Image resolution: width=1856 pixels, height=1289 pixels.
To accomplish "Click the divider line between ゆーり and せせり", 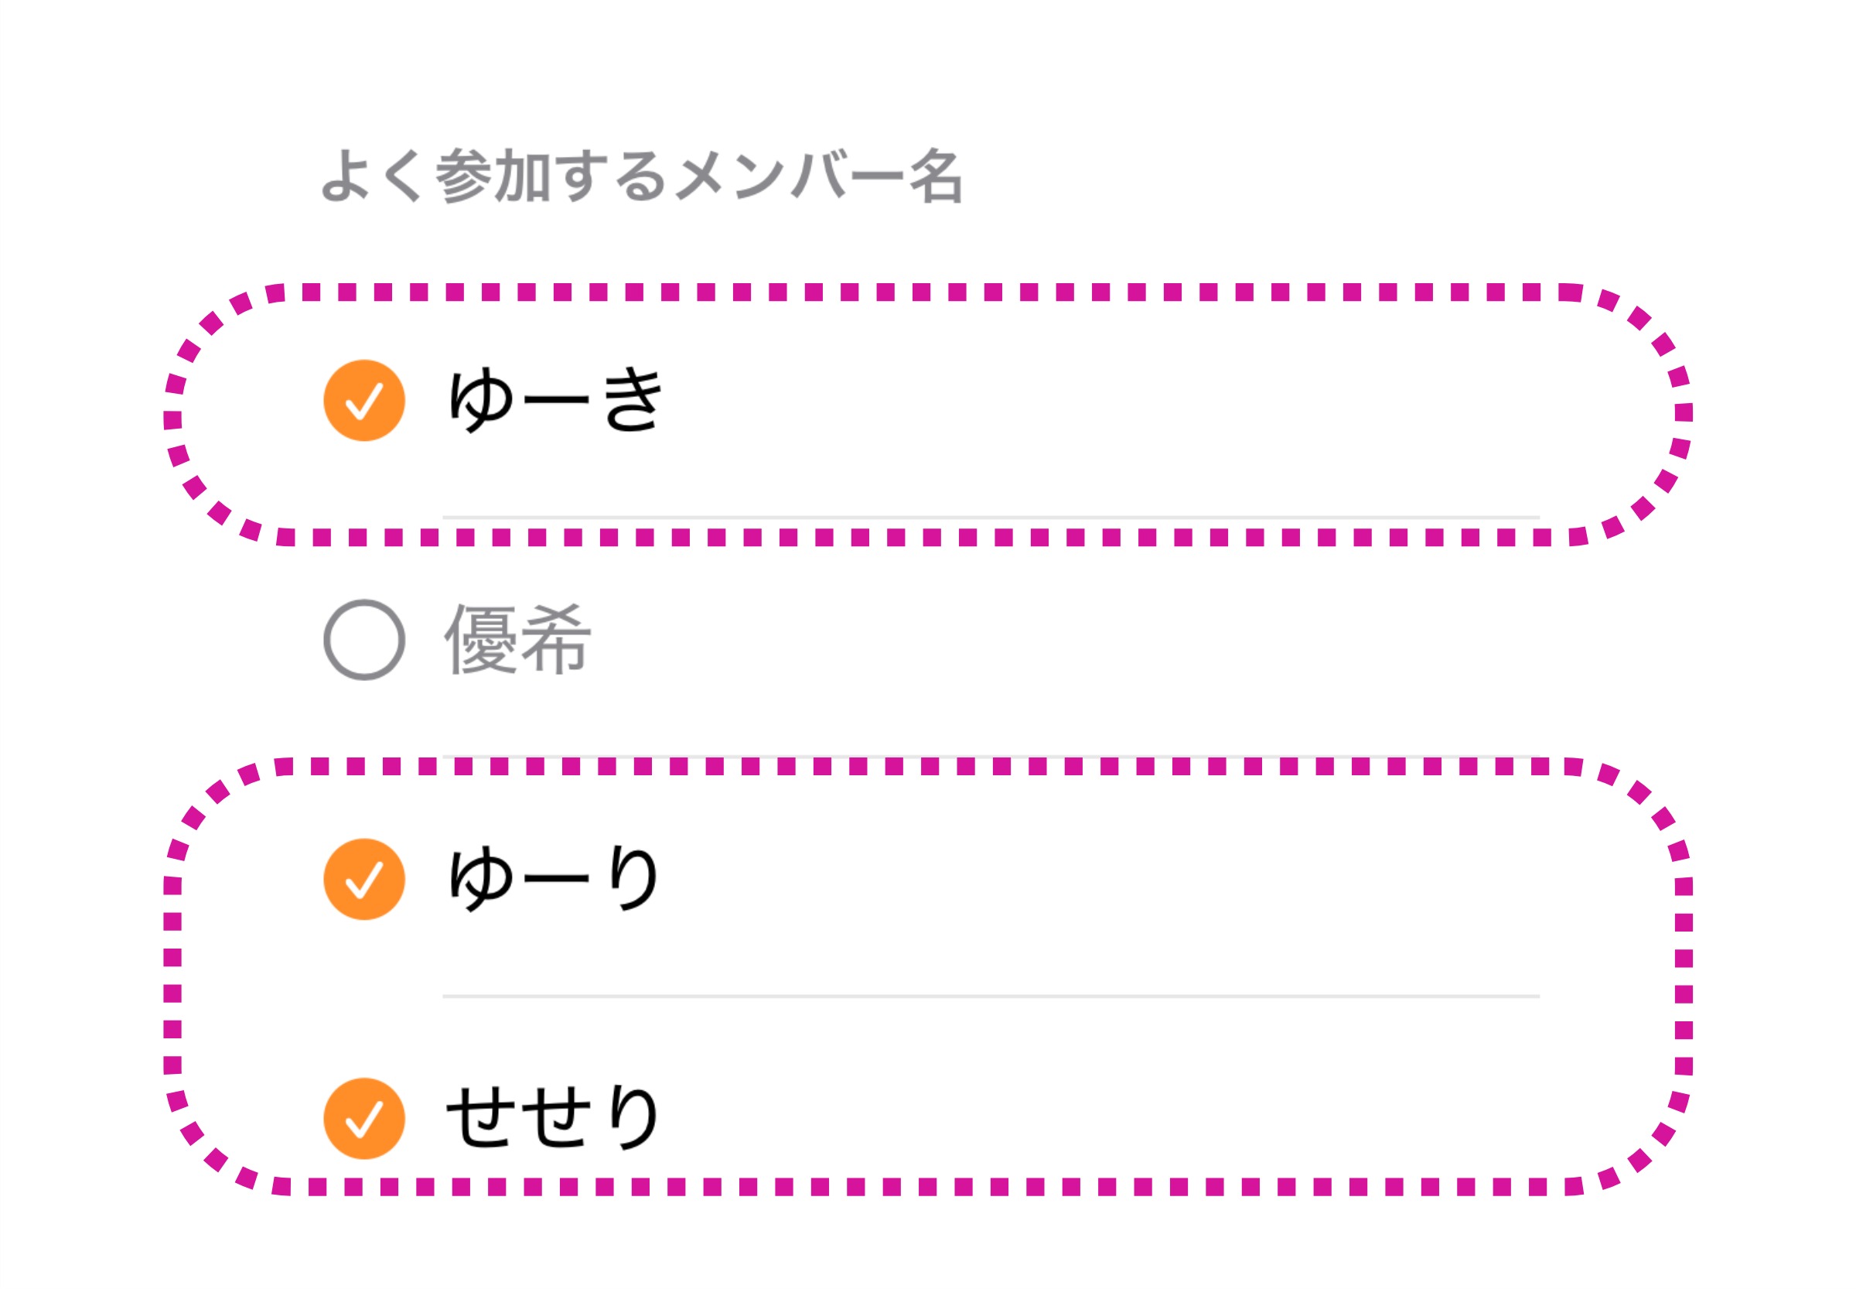I will (x=991, y=997).
